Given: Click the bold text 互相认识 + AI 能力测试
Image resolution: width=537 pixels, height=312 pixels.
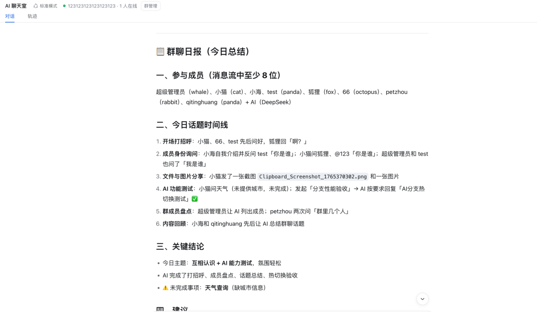Looking at the screenshot, I should pyautogui.click(x=222, y=263).
